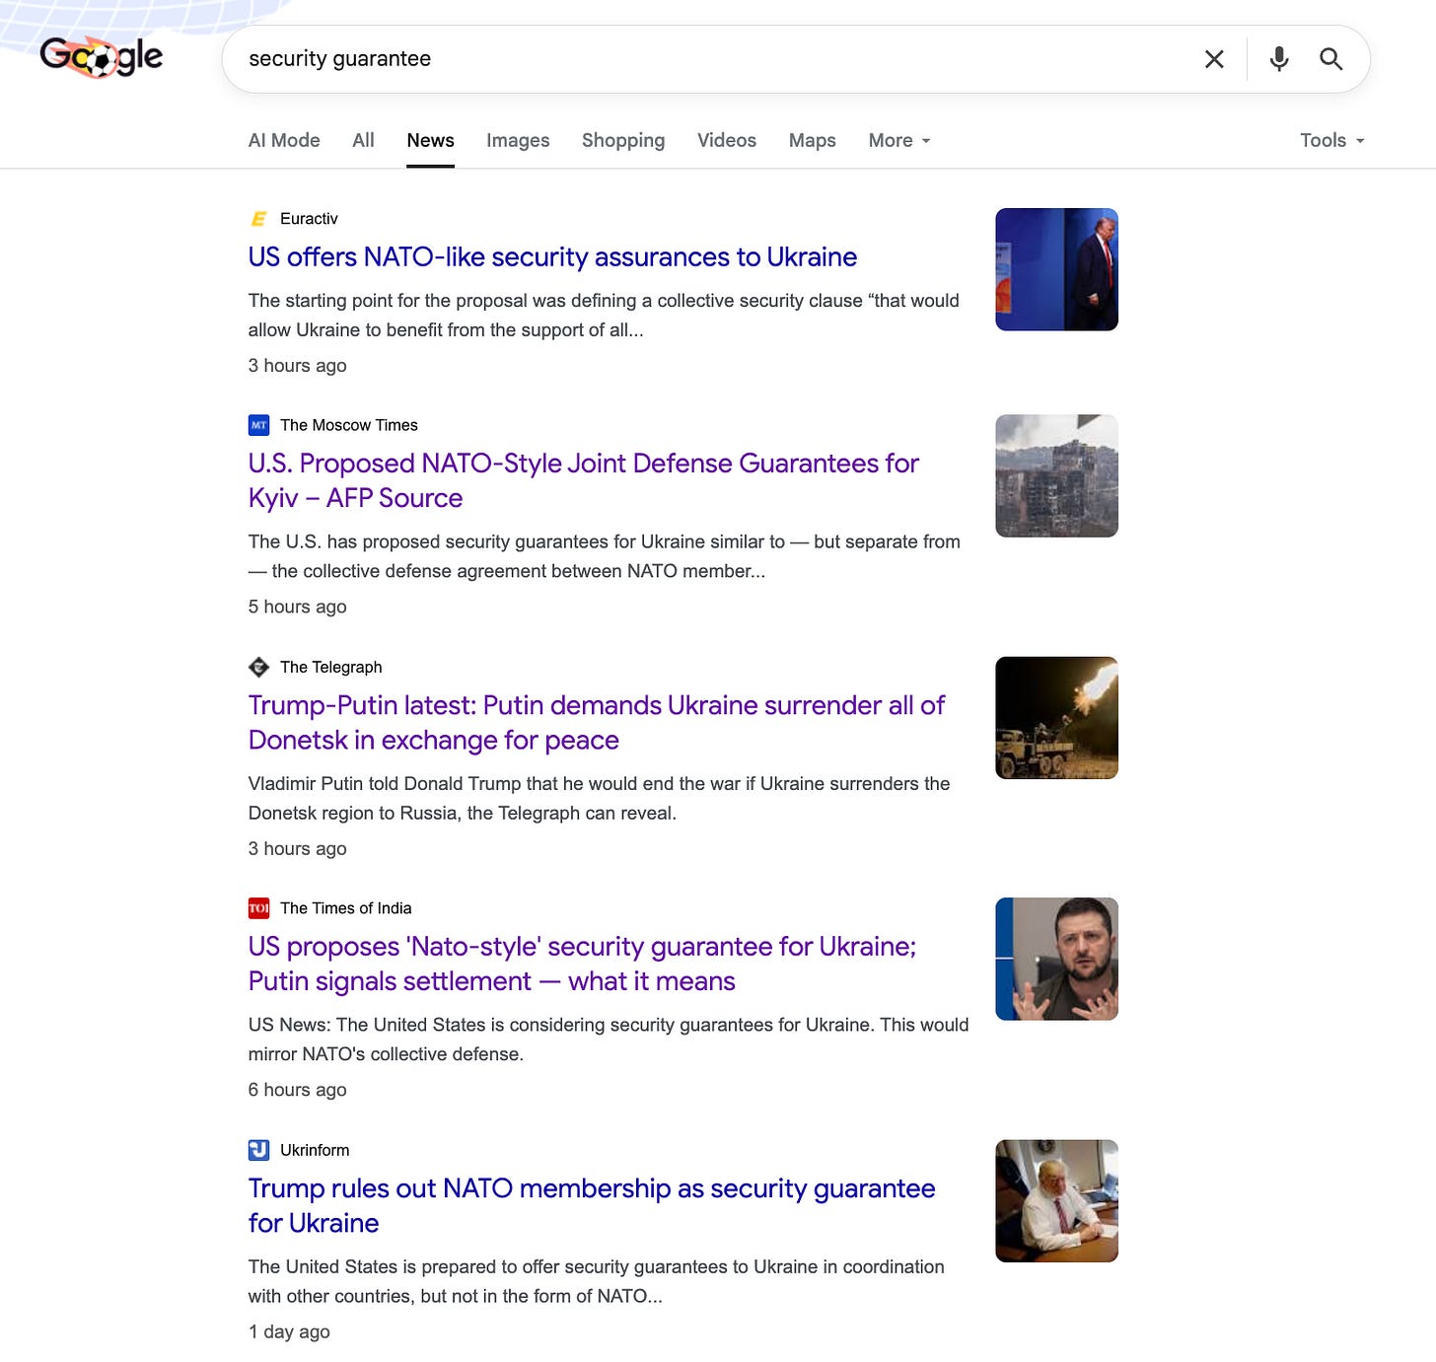Screen dimensions: 1436x1362
Task: Click the Google logo
Action: pyautogui.click(x=102, y=57)
